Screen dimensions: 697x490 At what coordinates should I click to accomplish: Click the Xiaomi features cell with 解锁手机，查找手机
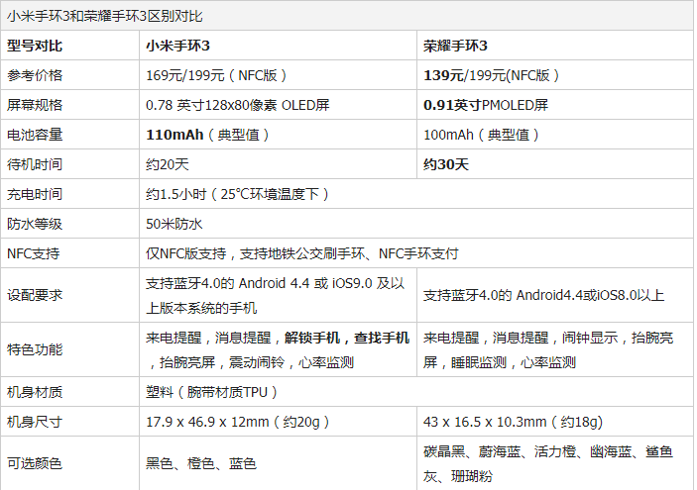pyautogui.click(x=278, y=349)
